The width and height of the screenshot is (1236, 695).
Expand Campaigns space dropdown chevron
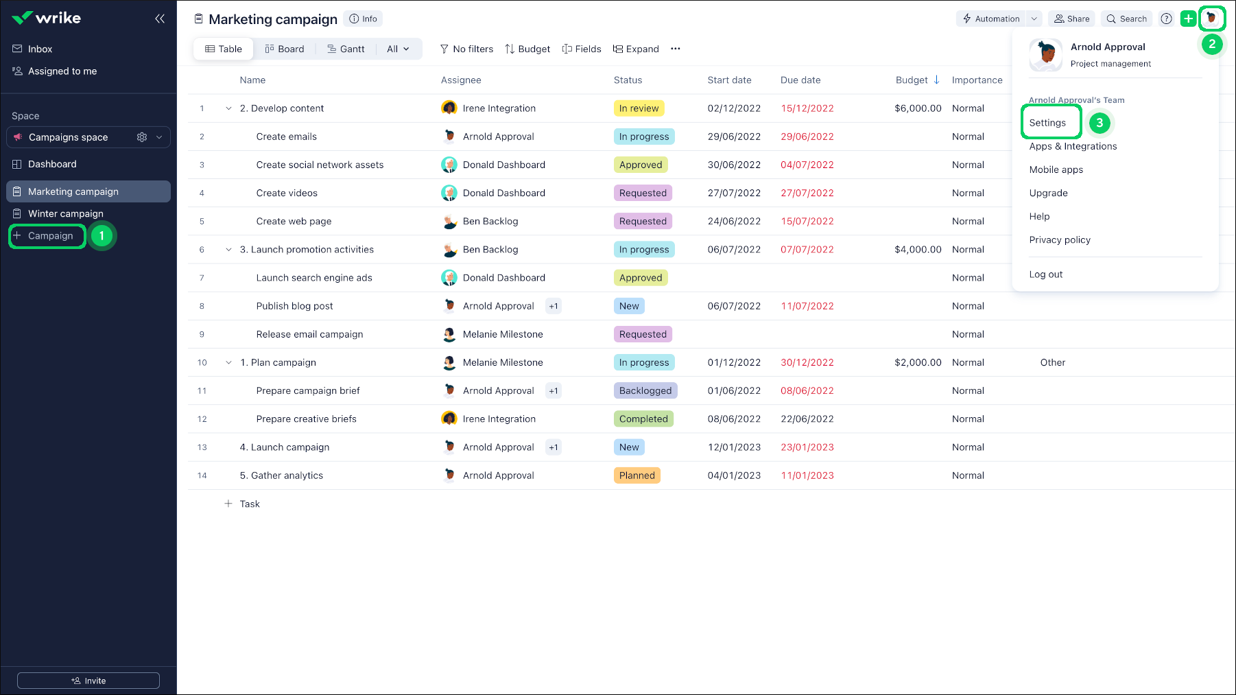pyautogui.click(x=159, y=137)
